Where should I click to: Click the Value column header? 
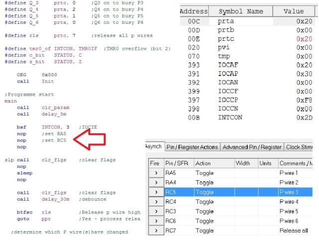click(x=293, y=11)
